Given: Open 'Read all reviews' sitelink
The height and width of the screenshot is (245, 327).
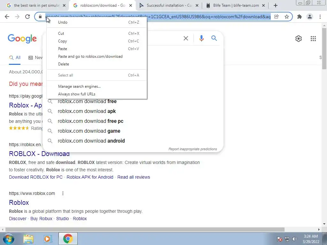Looking at the screenshot, I should pyautogui.click(x=134, y=177).
